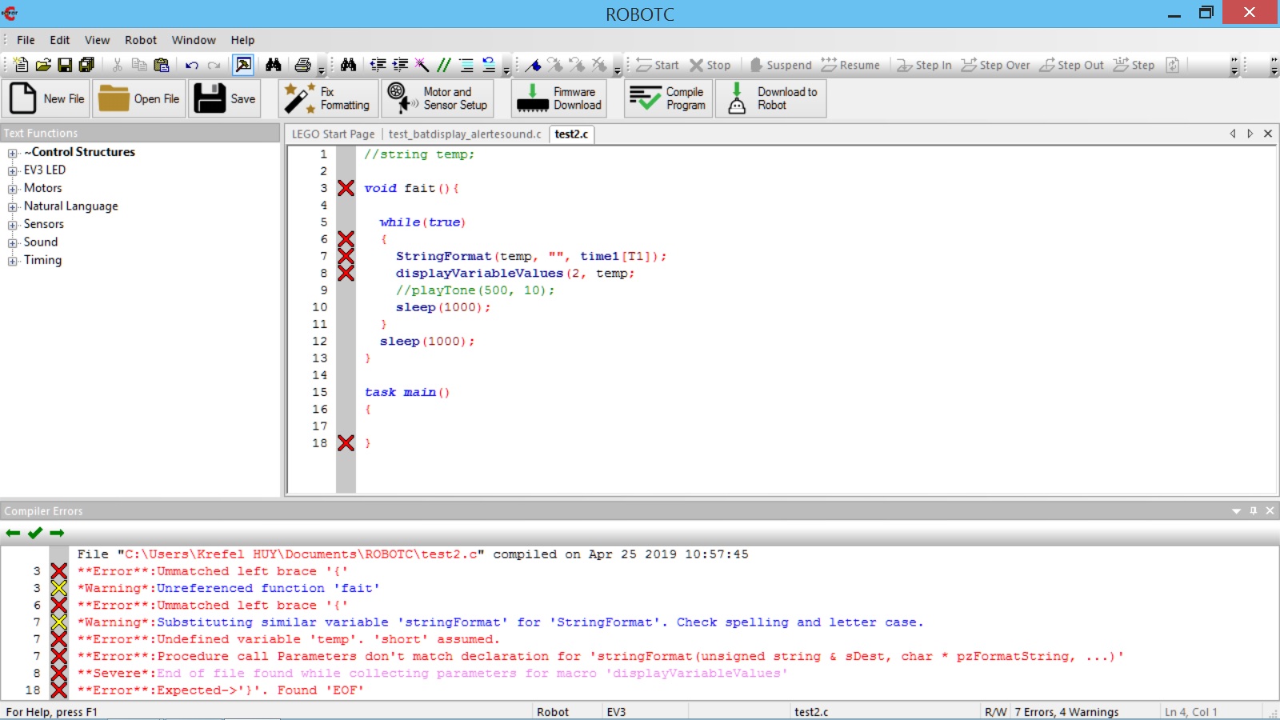1280x720 pixels.
Task: Expand the Motors tree node
Action: [13, 189]
